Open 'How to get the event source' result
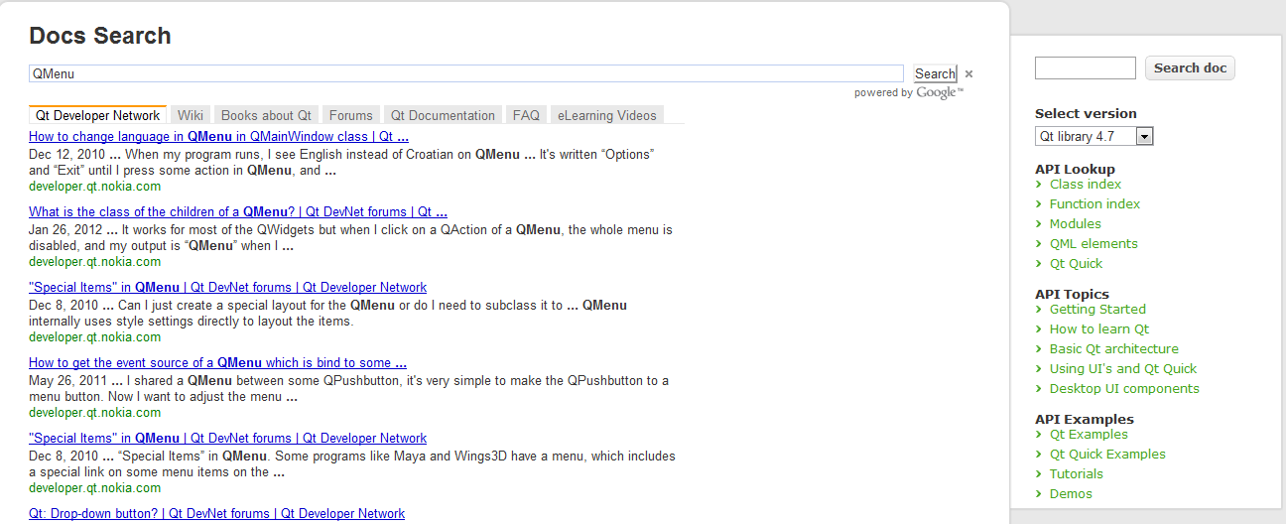1286x524 pixels. 217,363
